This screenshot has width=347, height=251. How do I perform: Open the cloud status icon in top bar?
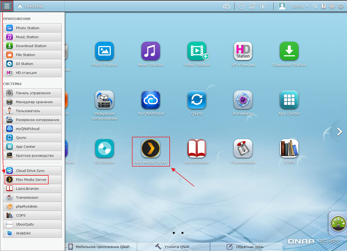coord(226,6)
